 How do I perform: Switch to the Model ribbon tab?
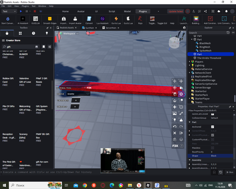tap(127, 11)
